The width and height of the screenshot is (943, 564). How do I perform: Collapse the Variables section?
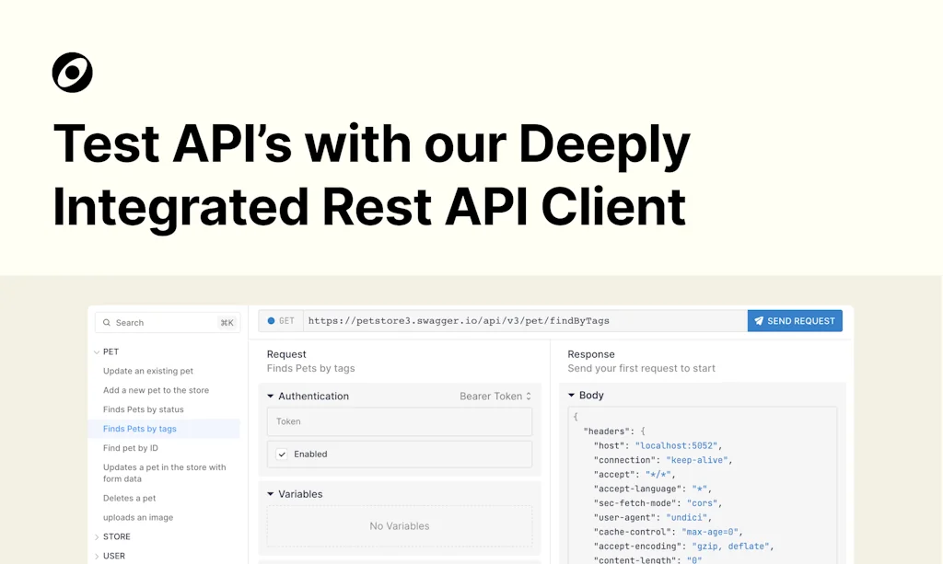[271, 494]
